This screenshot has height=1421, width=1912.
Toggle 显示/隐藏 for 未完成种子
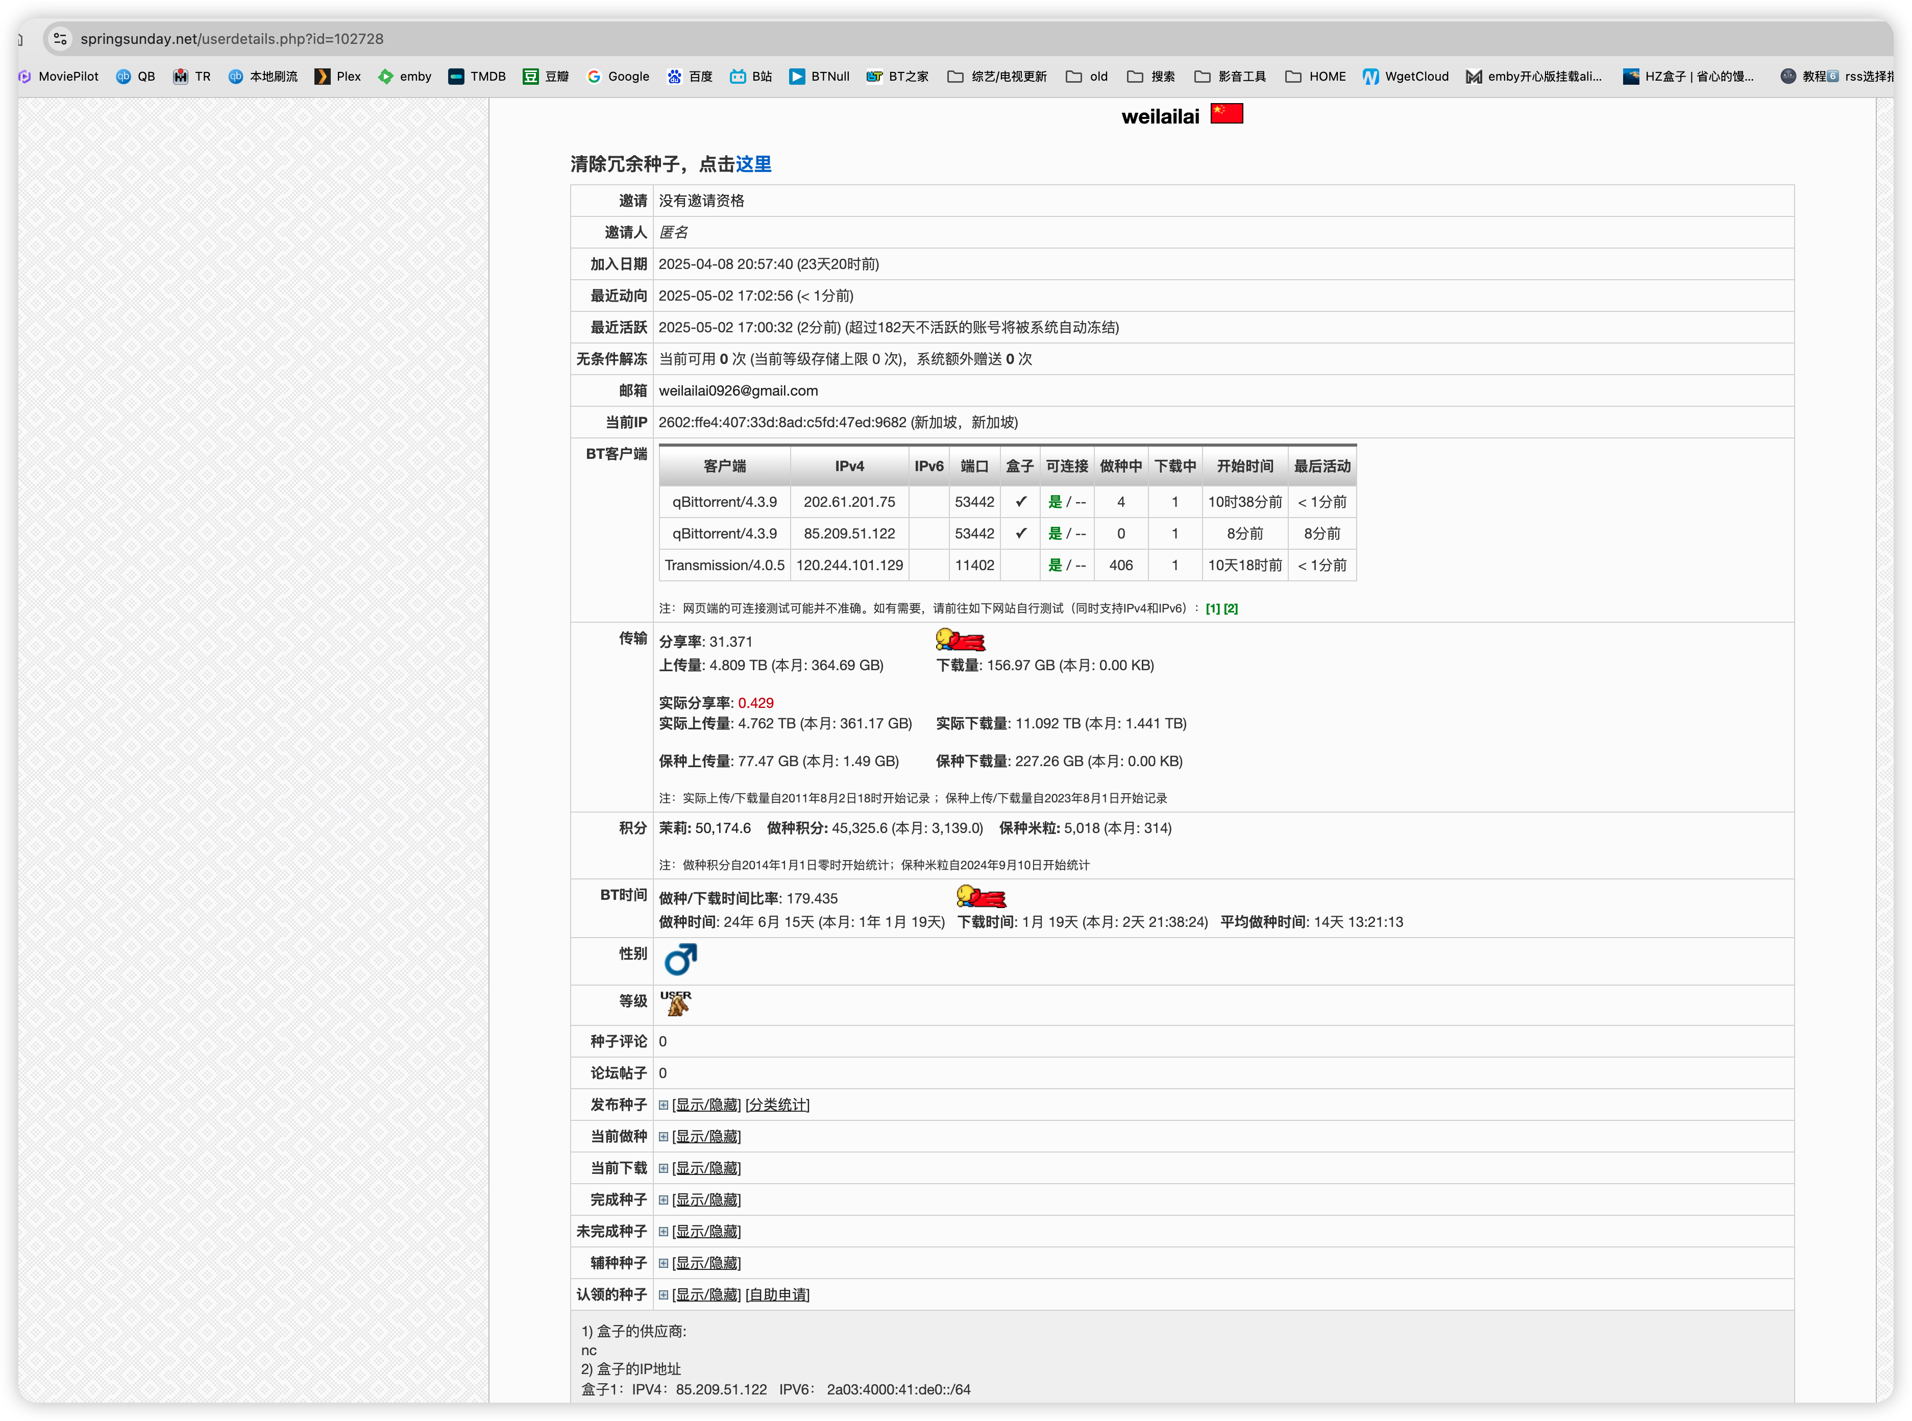click(x=706, y=1232)
